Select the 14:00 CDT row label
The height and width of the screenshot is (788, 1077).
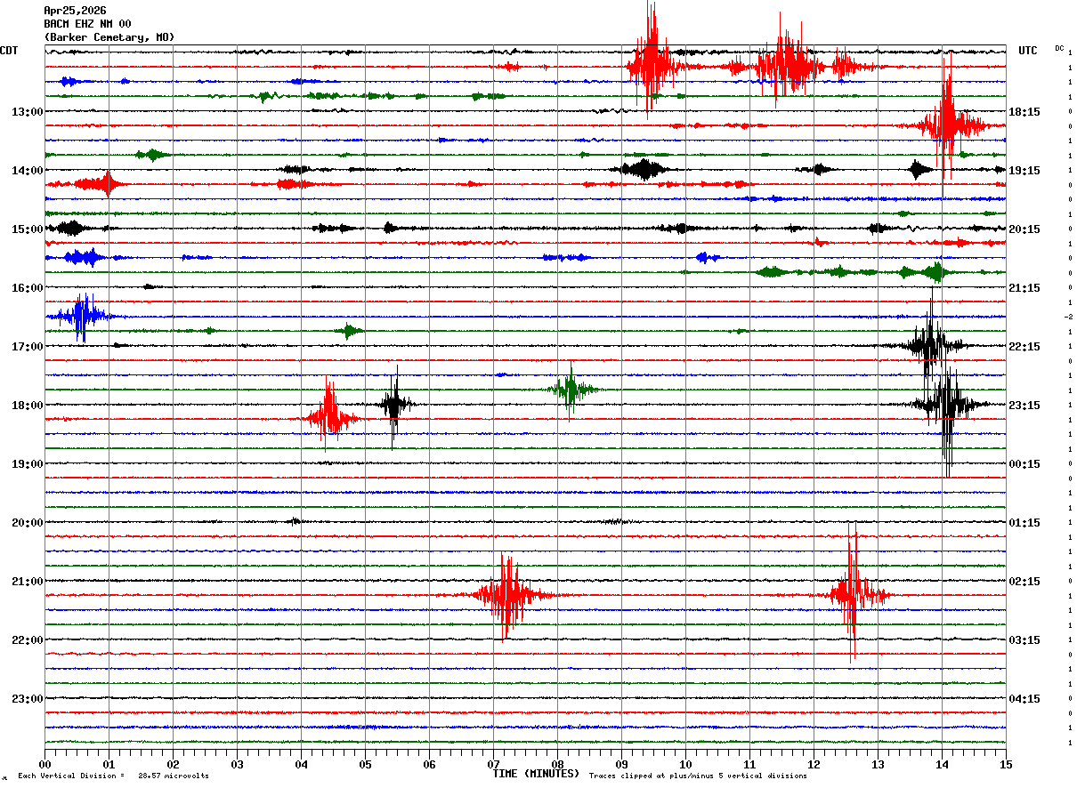[x=28, y=171]
